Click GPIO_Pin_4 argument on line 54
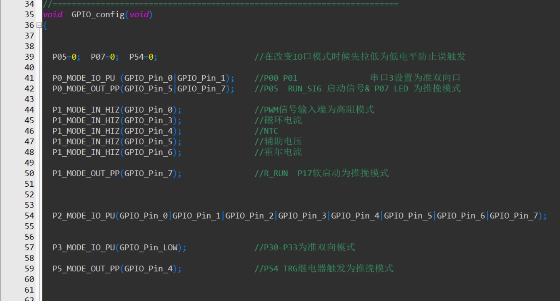Viewport: 560px width, 301px height. point(355,216)
